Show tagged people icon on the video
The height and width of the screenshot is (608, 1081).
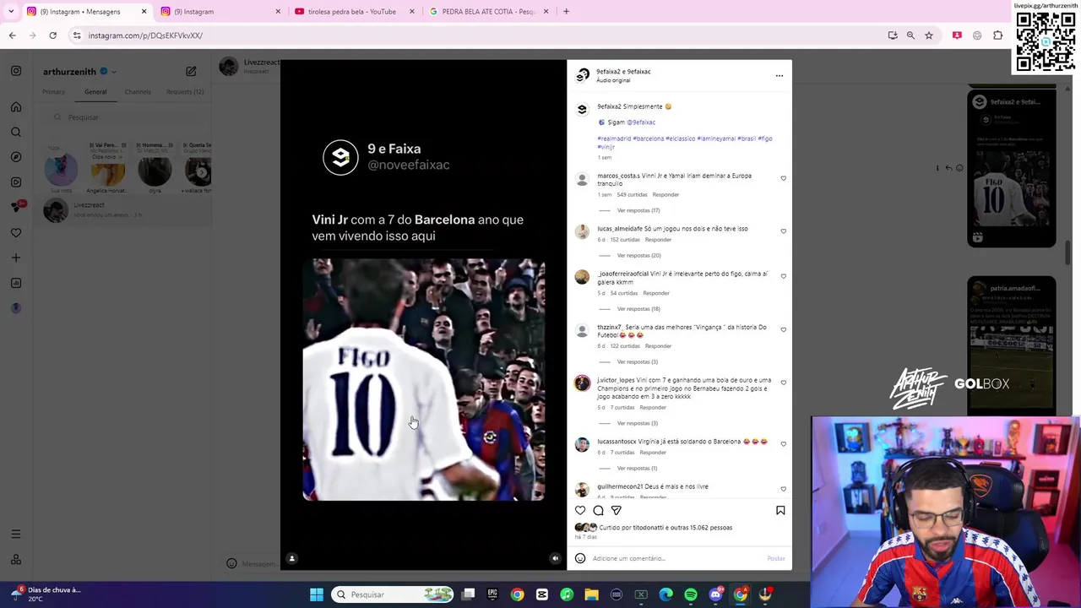[292, 558]
